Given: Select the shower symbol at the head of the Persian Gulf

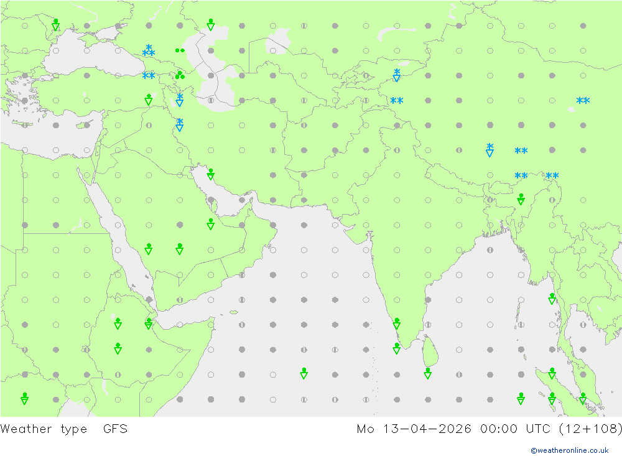Looking at the screenshot, I should (211, 174).
